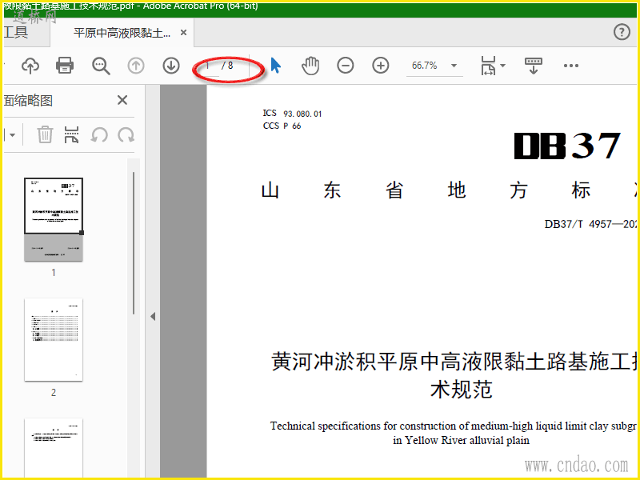This screenshot has width=640, height=480.
Task: Click the scrolling mode keyboard icon
Action: tap(534, 66)
